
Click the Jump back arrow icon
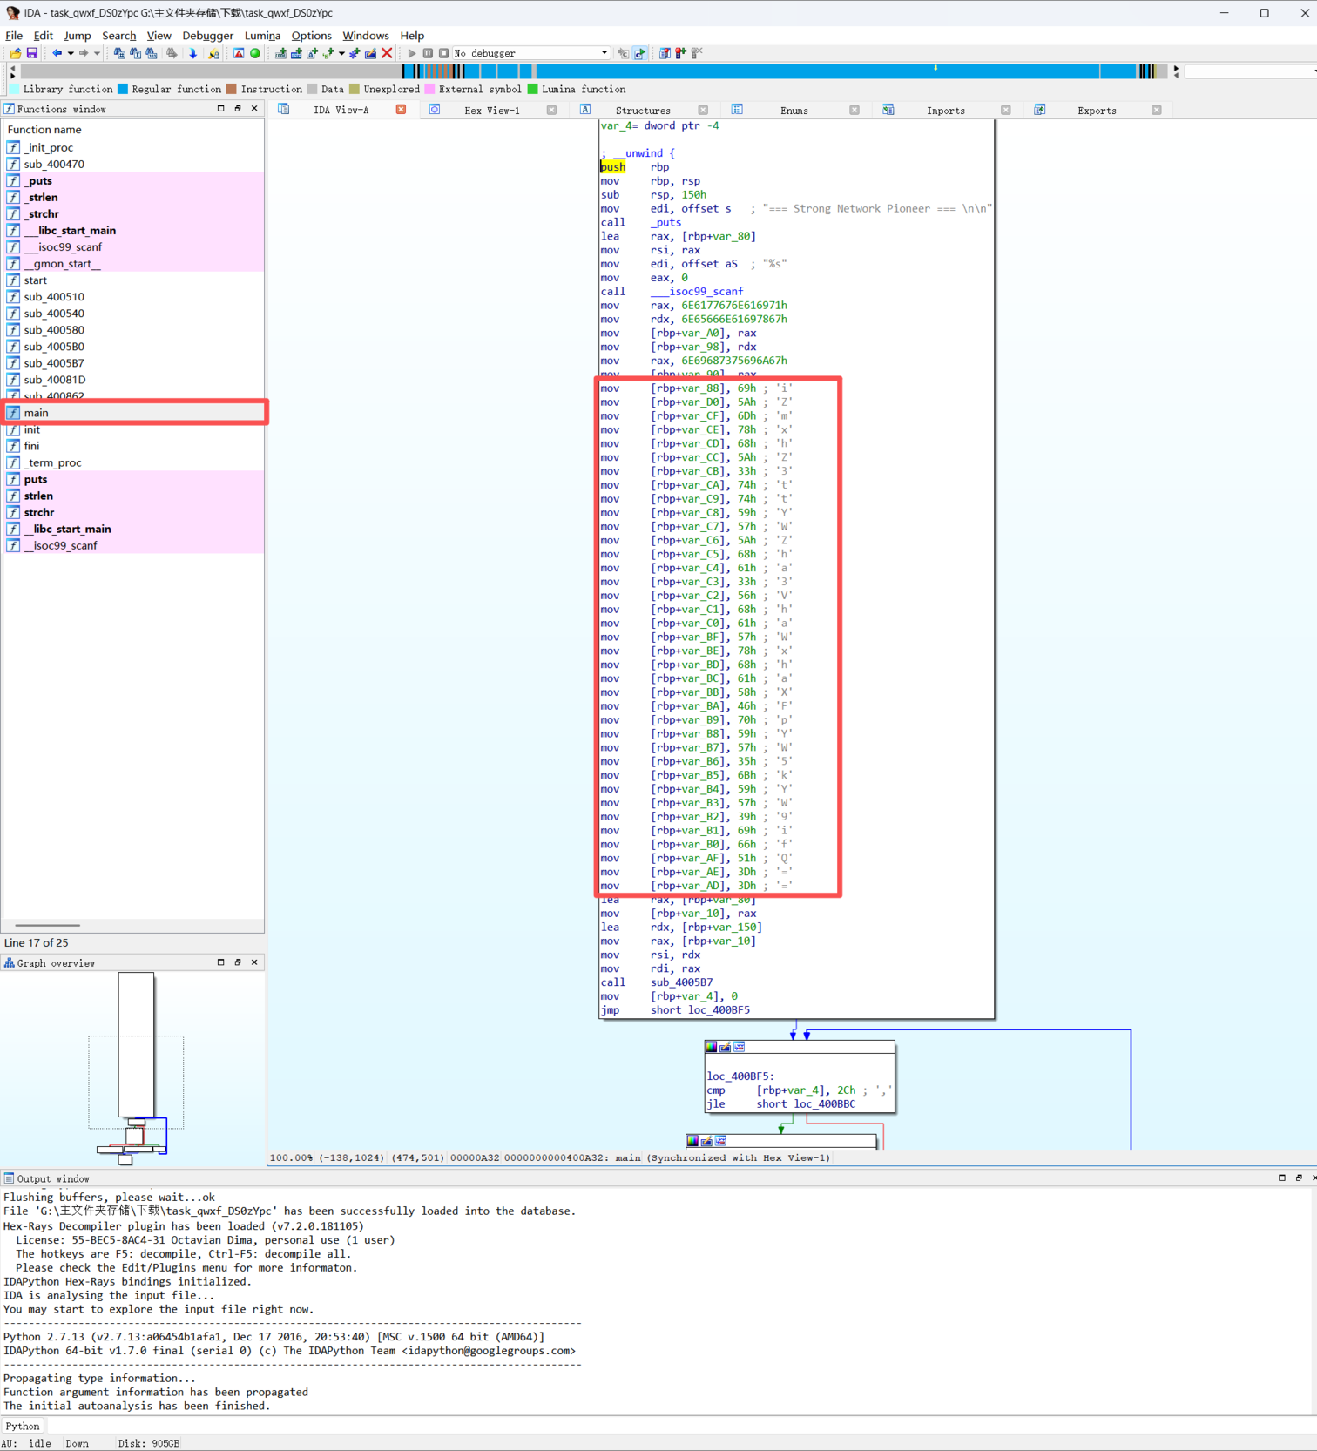click(x=57, y=53)
